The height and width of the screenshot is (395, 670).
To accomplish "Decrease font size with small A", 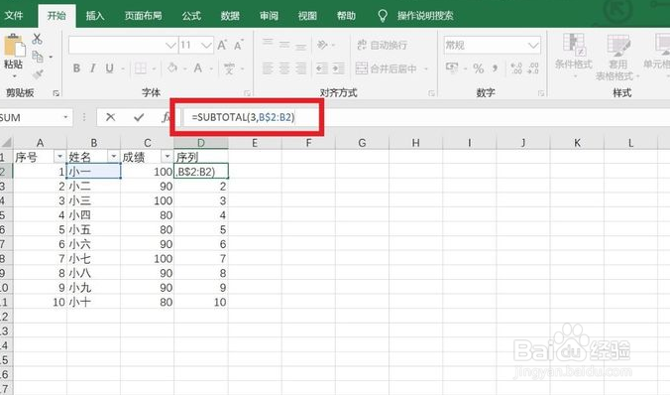I will coord(238,45).
